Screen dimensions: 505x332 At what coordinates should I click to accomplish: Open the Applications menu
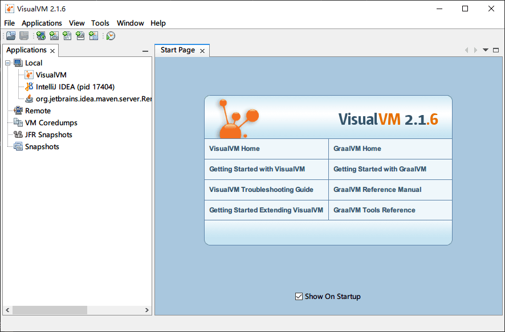tap(42, 23)
